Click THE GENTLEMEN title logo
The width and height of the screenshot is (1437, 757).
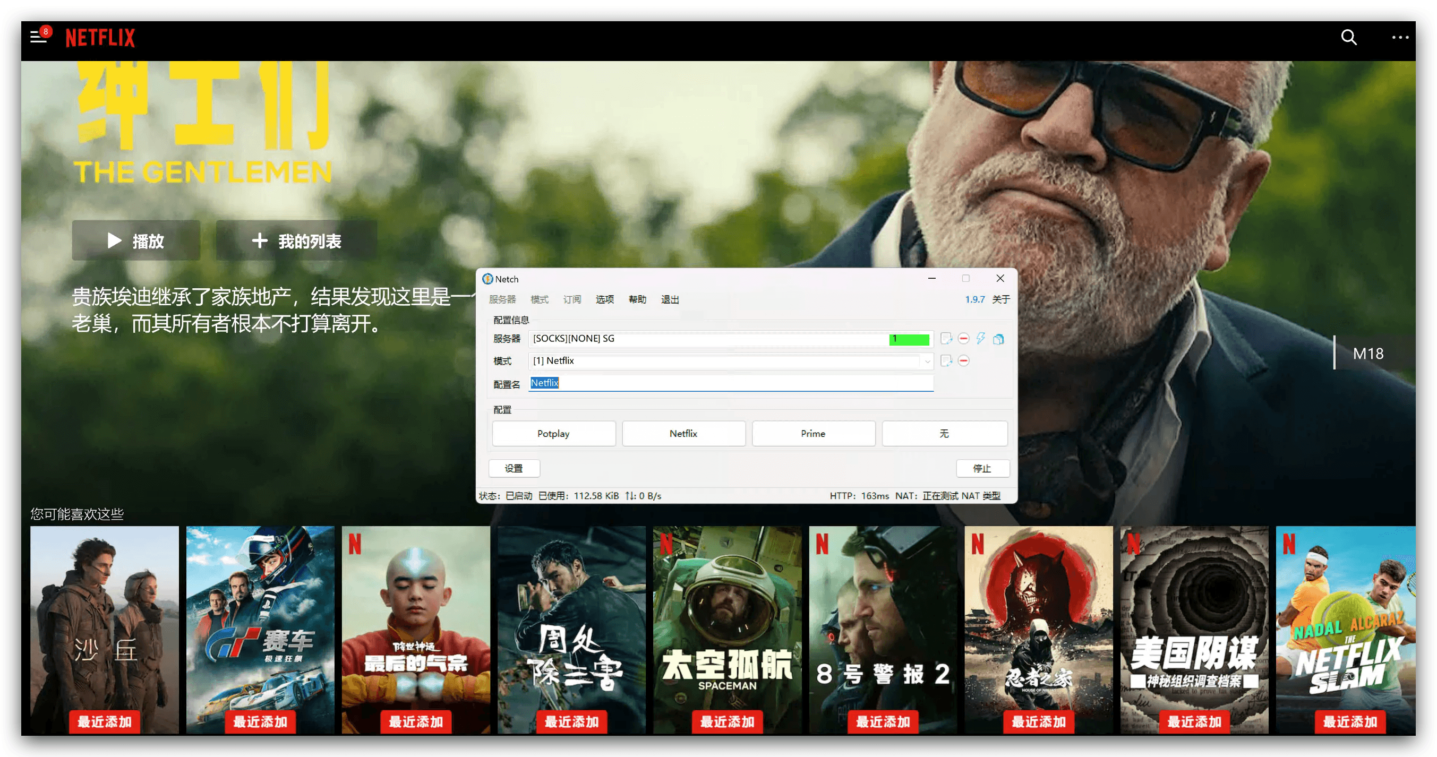point(203,172)
